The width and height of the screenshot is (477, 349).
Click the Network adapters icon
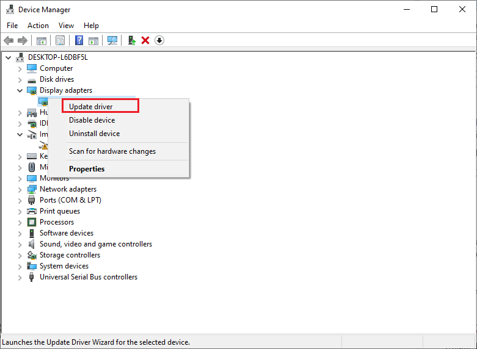(32, 189)
